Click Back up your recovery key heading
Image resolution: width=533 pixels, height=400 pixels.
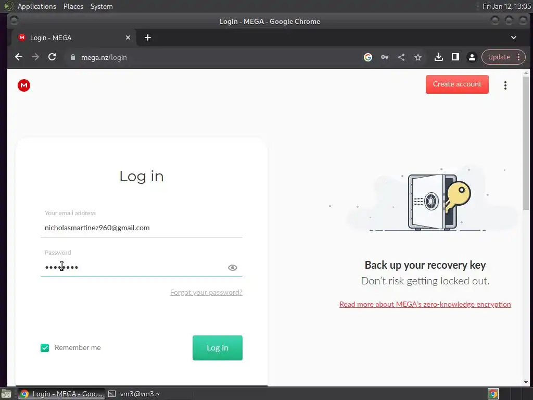[x=425, y=265]
